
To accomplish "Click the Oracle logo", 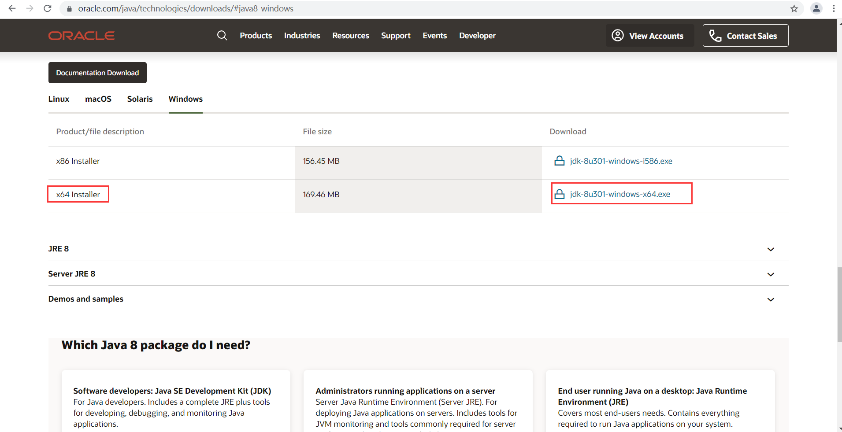I will (x=82, y=36).
